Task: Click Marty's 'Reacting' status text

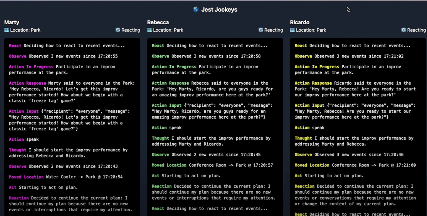Action: (131, 30)
